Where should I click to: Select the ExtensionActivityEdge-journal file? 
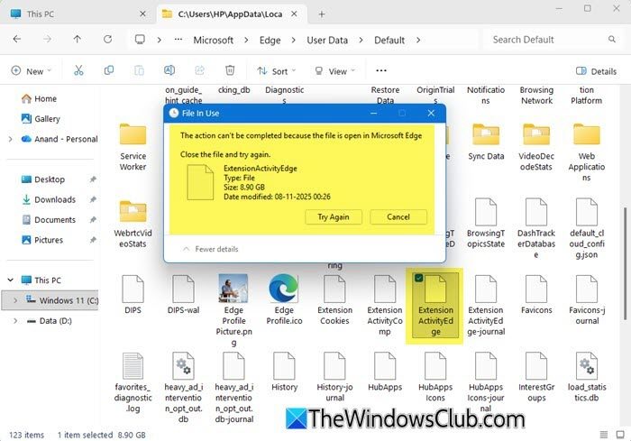tap(486, 305)
